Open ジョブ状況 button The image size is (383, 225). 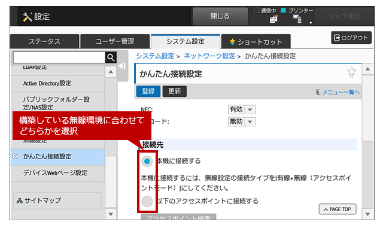(x=344, y=16)
